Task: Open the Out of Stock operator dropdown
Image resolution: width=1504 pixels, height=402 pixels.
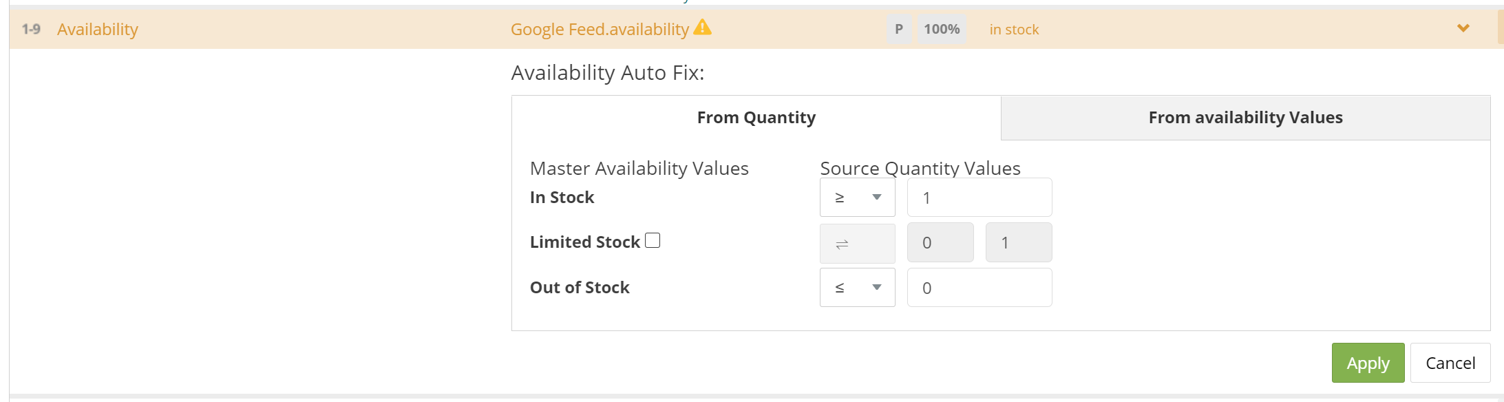Action: 858,288
